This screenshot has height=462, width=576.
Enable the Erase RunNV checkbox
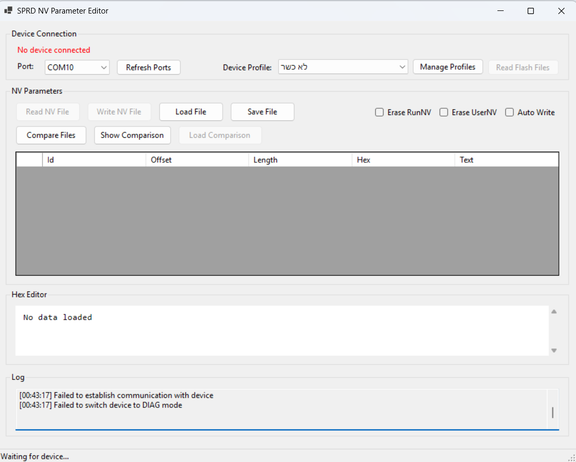379,112
